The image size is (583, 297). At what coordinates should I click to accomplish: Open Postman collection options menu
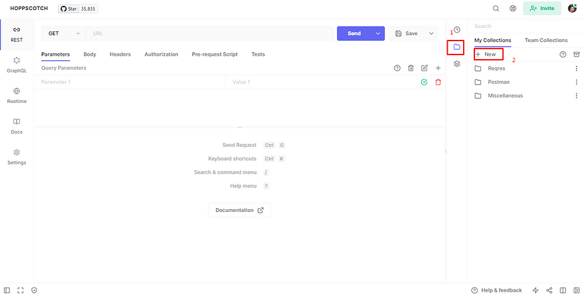pyautogui.click(x=576, y=82)
